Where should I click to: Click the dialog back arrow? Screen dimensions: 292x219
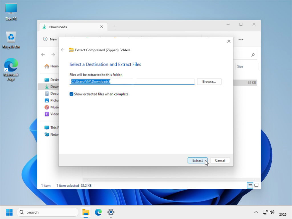(x=63, y=50)
